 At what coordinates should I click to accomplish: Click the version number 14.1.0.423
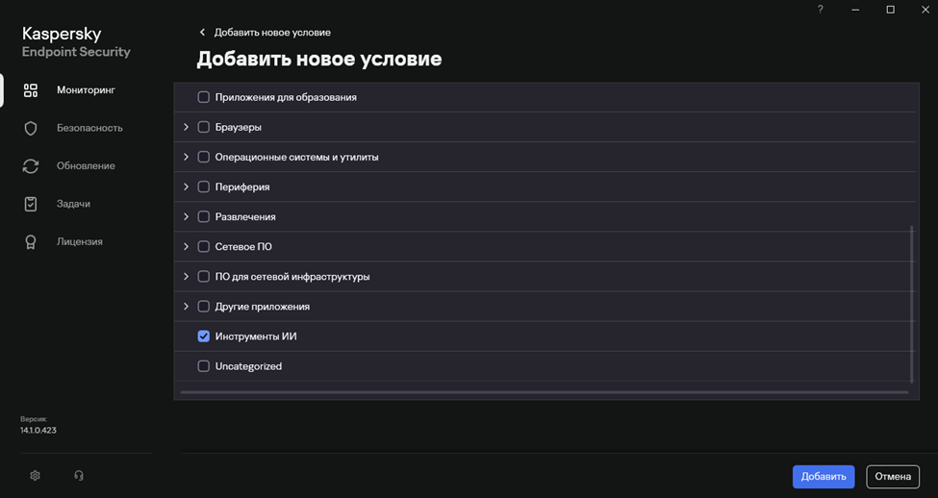click(x=38, y=431)
